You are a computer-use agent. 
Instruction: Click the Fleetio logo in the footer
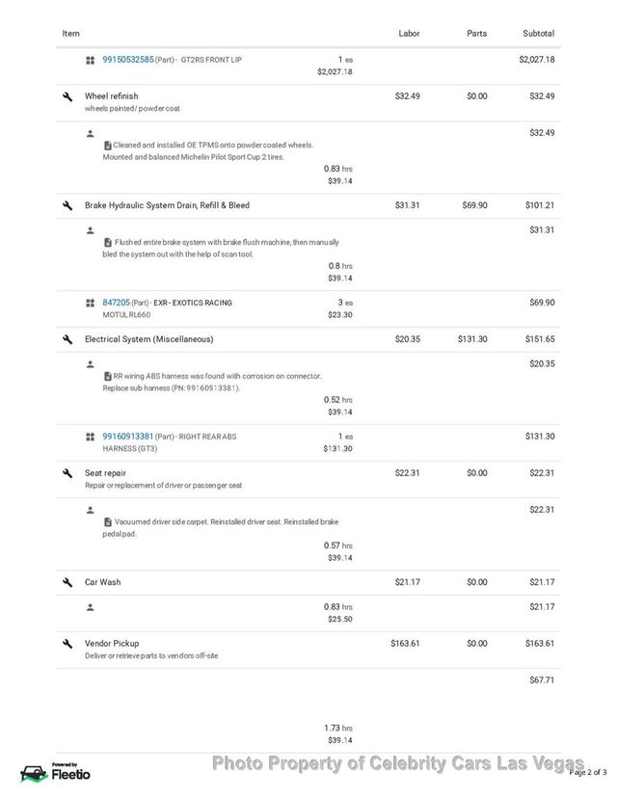click(56, 773)
